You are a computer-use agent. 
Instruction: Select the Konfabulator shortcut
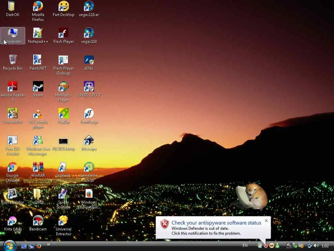click(13, 196)
